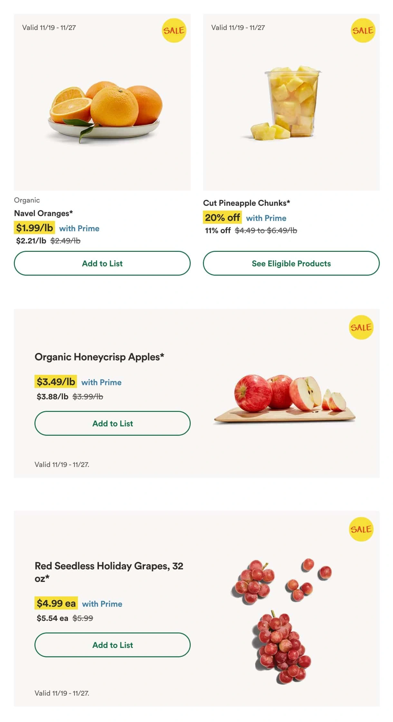See eligible Cut Pineapple Chunks products
This screenshot has height=722, width=393.
(x=291, y=263)
